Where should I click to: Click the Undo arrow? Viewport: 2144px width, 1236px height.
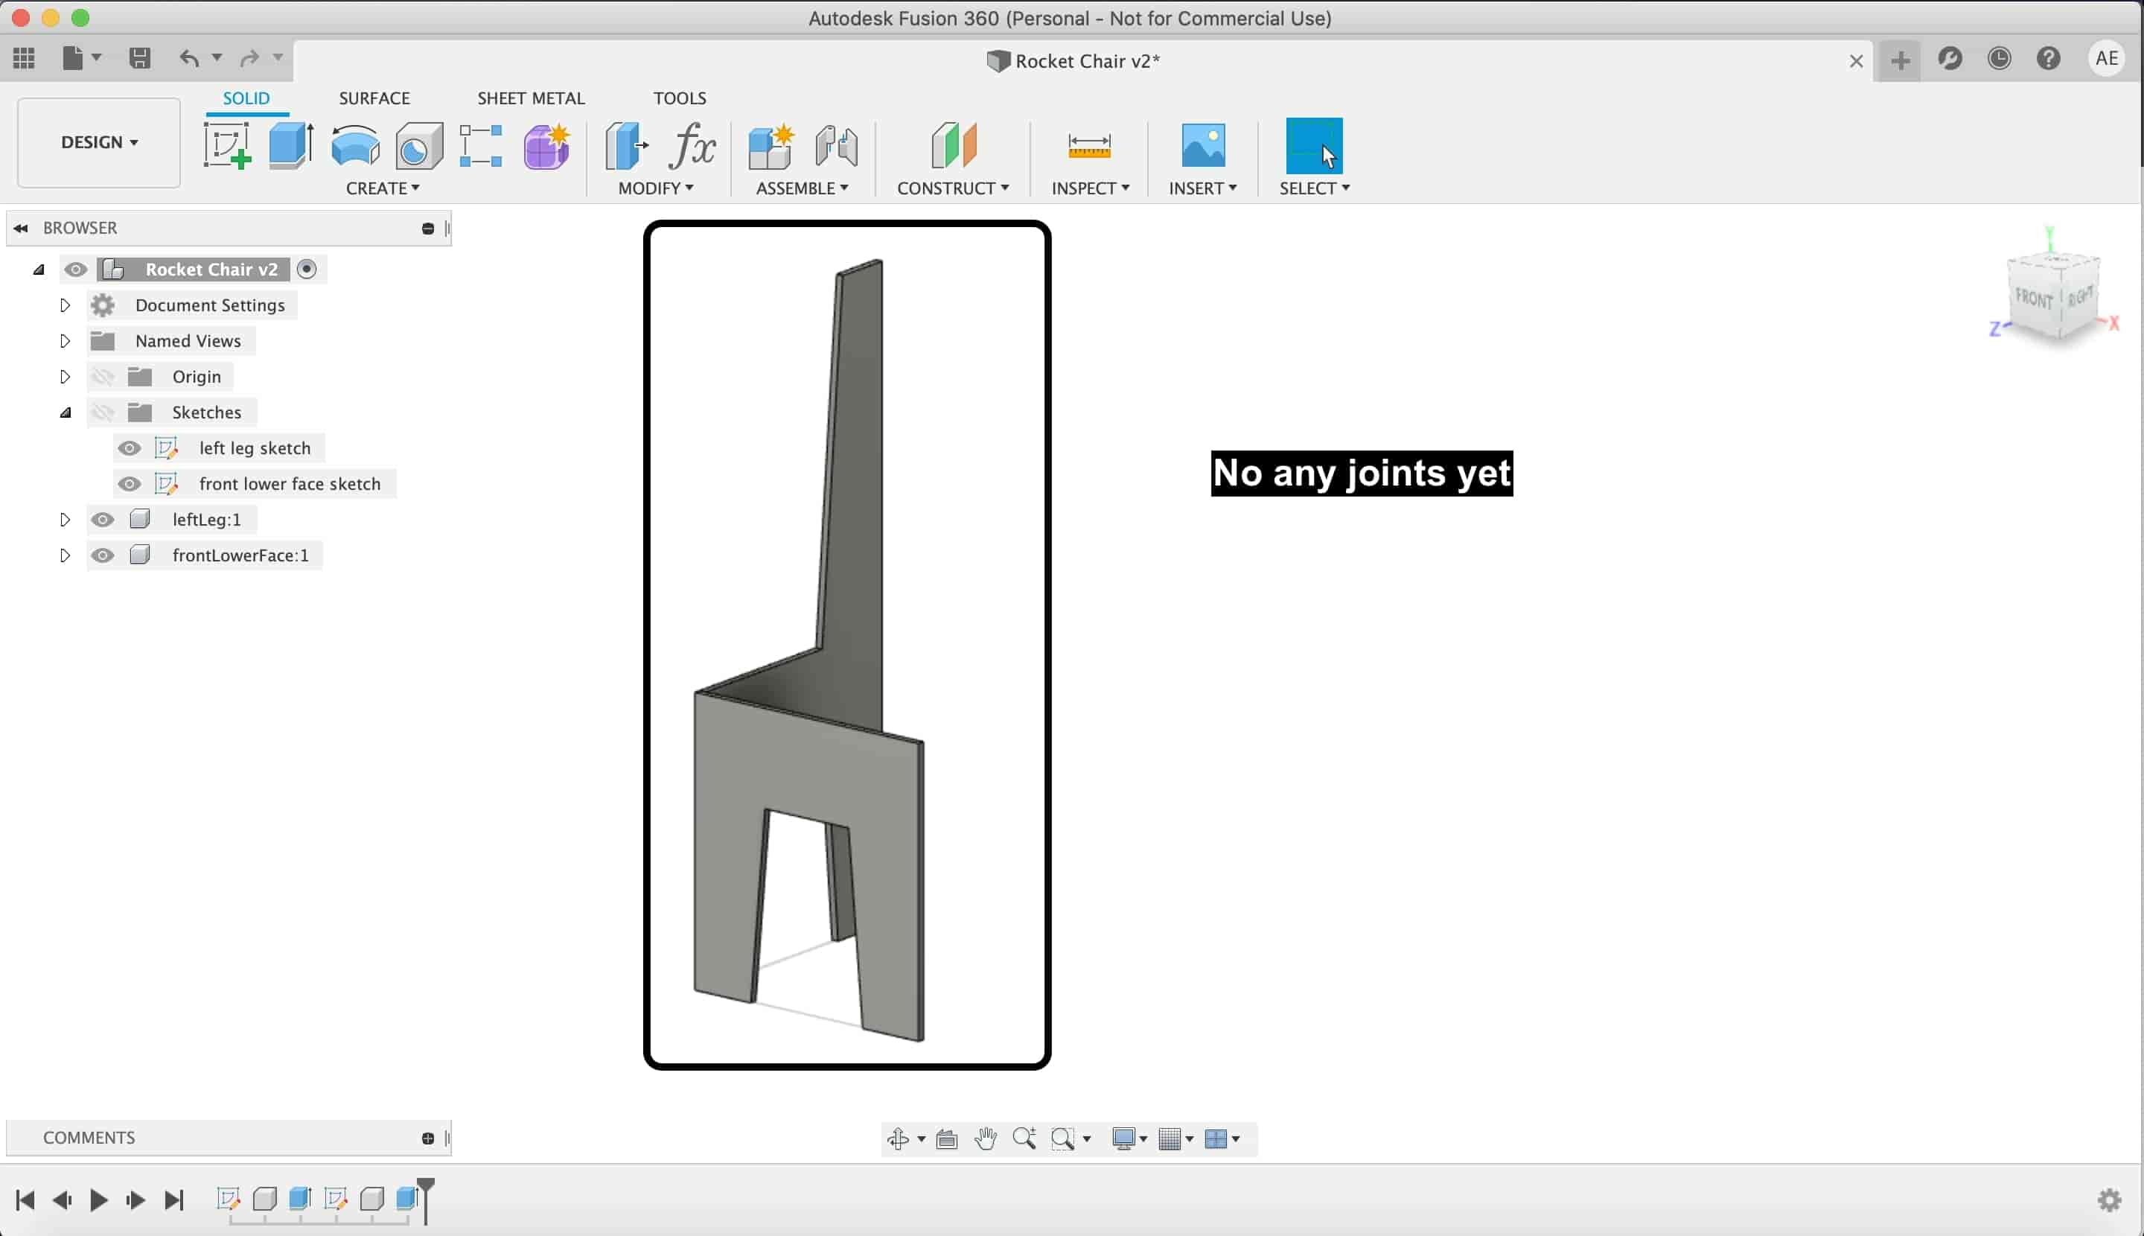[x=189, y=58]
